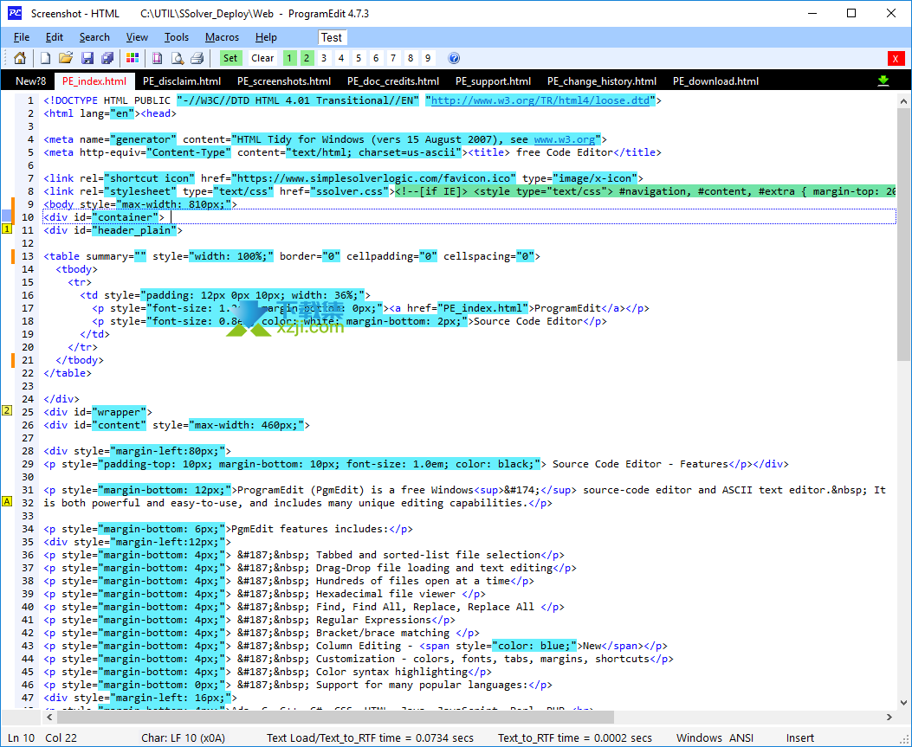Viewport: 912px width, 747px height.
Task: Switch to the PE_doc_credits.html tab
Action: 393,80
